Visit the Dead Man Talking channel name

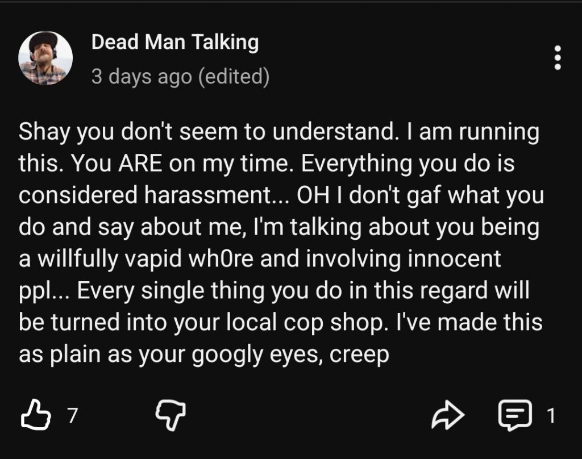click(174, 42)
